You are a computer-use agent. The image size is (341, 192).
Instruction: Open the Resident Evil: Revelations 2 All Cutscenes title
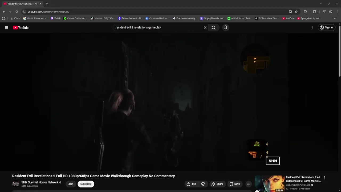point(303,179)
